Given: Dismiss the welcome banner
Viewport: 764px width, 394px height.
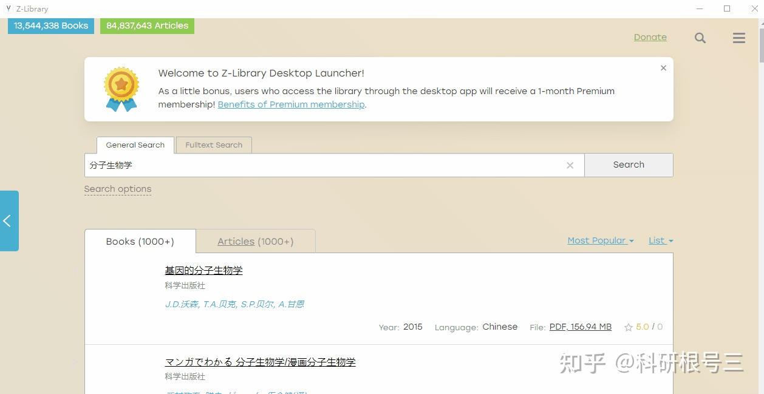Looking at the screenshot, I should point(663,68).
